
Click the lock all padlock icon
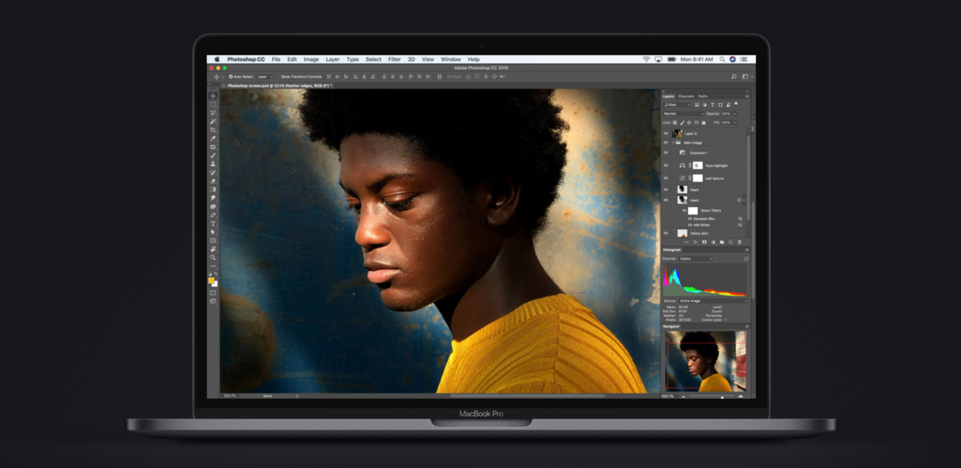click(703, 122)
